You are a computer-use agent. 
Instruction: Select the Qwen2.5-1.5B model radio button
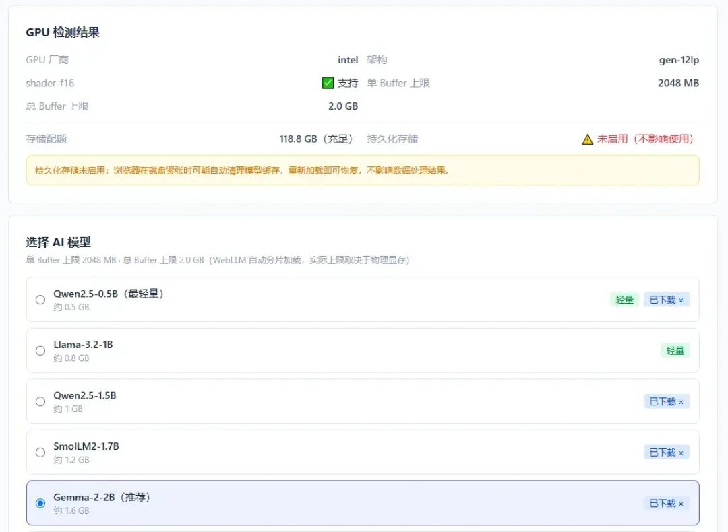pos(40,401)
